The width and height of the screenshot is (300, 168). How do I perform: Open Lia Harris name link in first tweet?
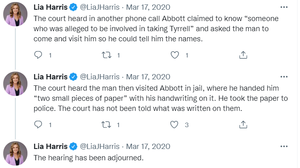point(50,7)
